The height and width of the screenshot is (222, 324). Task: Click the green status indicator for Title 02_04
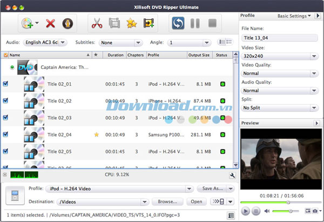(x=222, y=135)
